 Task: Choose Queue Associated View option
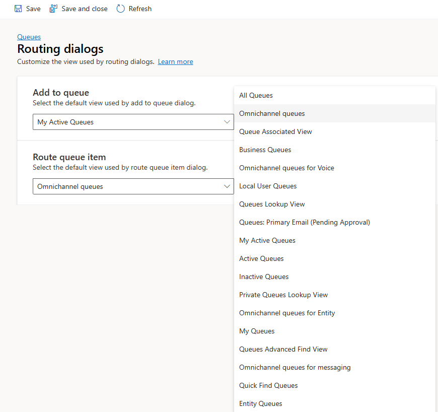pyautogui.click(x=275, y=131)
